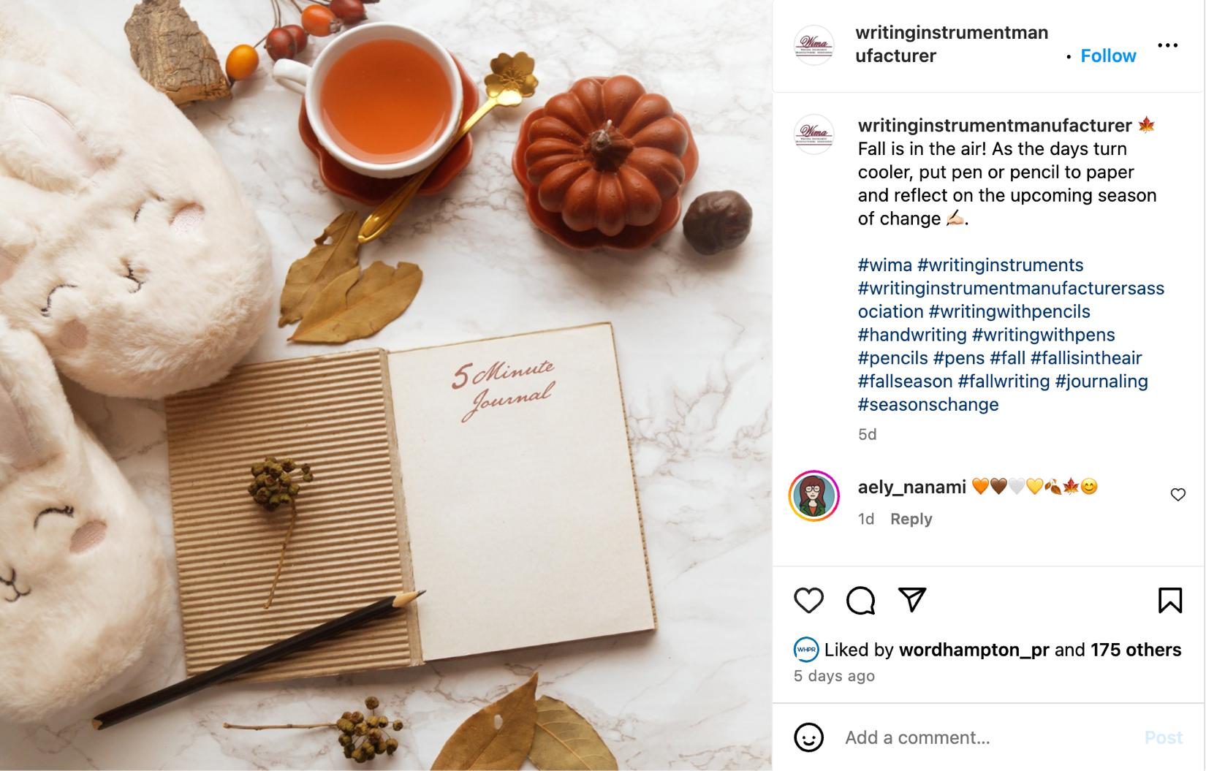
Task: Like the post with heart icon
Action: 808,600
